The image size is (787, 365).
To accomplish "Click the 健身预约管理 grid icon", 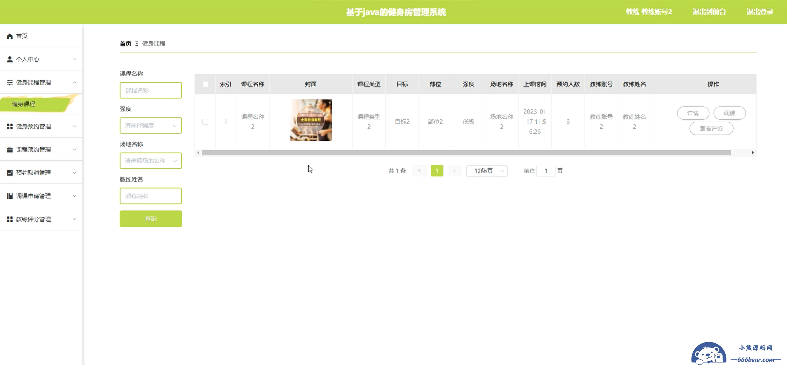I will click(10, 126).
